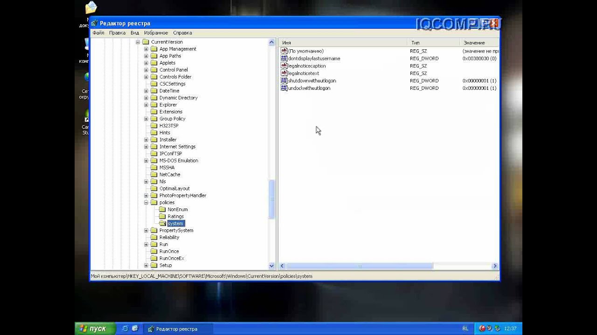Screen dimensions: 597x335
Task: Click the Hints folder icon
Action: pos(154,133)
